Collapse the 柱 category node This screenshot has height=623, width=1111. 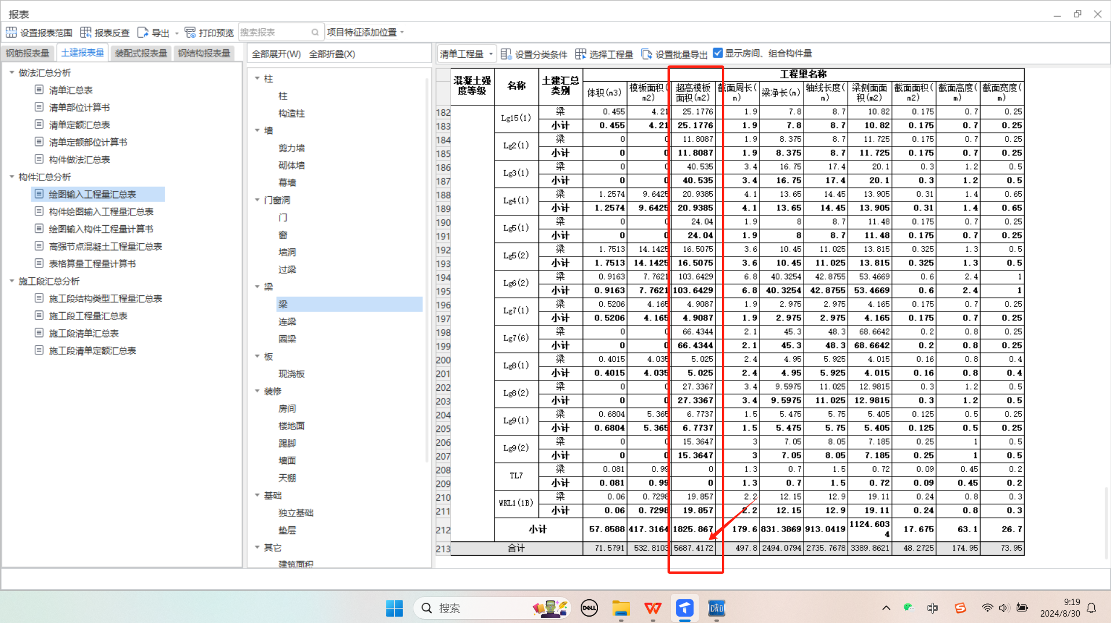coord(257,78)
